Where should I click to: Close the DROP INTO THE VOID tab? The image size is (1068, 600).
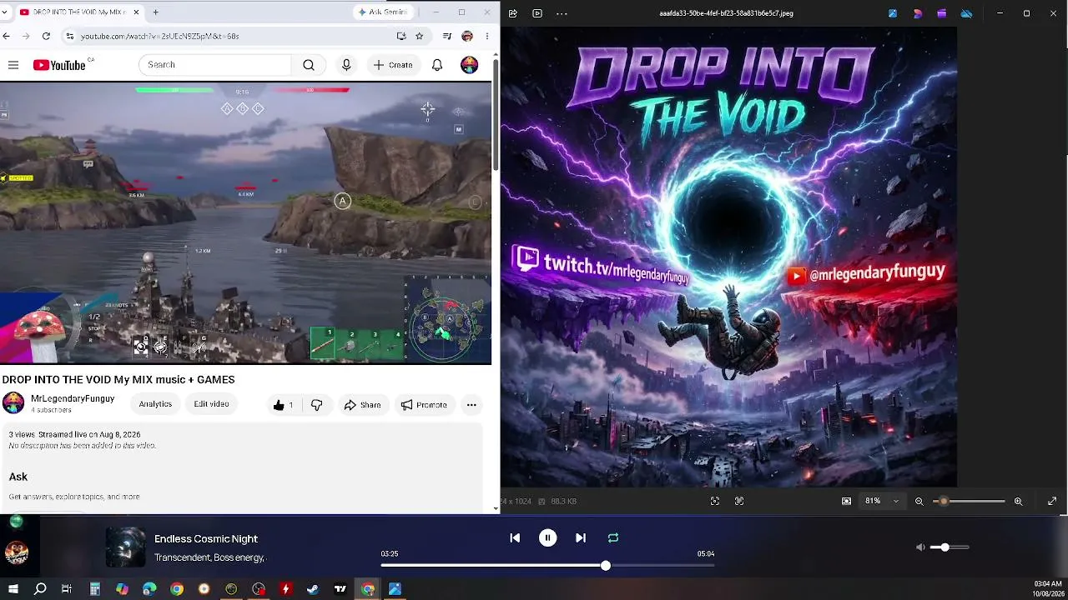click(136, 12)
